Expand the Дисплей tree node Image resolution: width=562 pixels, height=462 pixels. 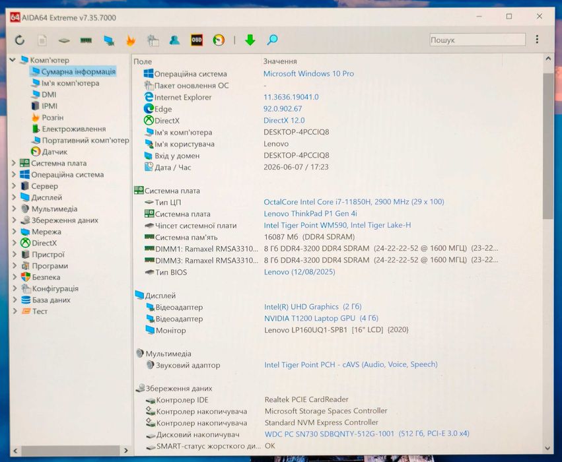pyautogui.click(x=14, y=197)
